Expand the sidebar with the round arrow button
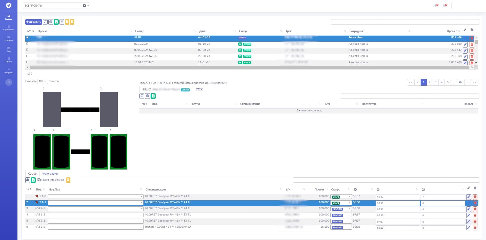 click(9, 82)
